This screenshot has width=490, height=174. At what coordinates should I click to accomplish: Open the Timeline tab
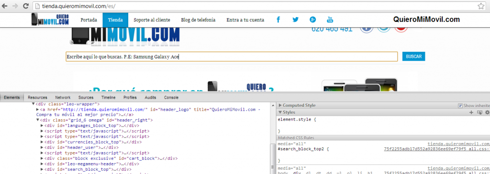click(109, 97)
